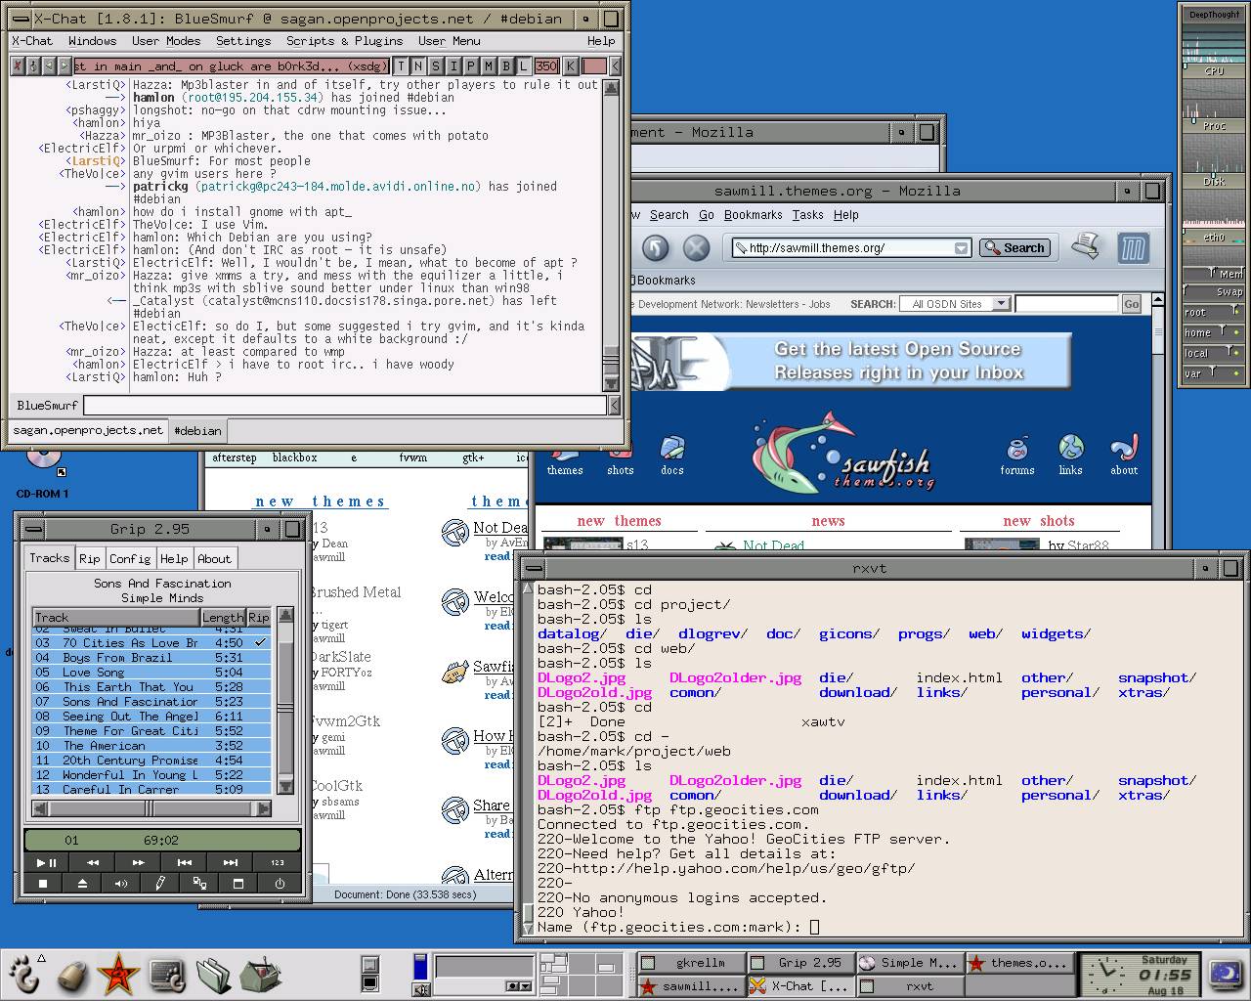
Task: Click the Mozilla M throbber icon
Action: [x=1133, y=248]
